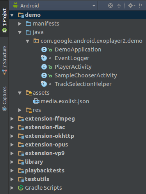
Task: Select the playbacktests module label
Action: [x=45, y=171]
